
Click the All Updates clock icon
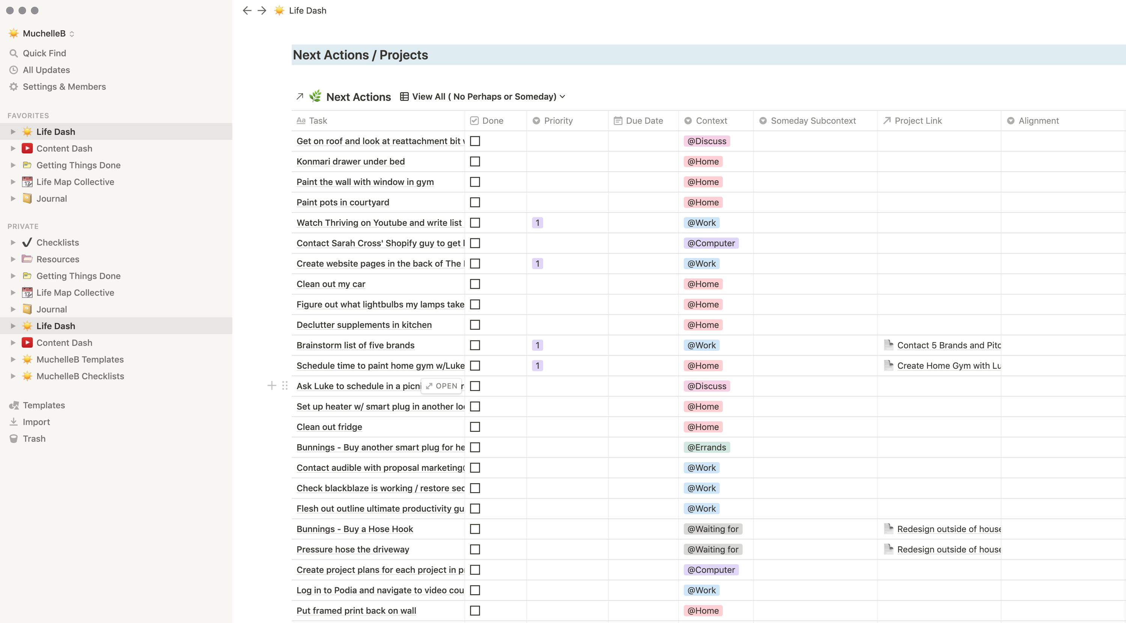pos(14,70)
